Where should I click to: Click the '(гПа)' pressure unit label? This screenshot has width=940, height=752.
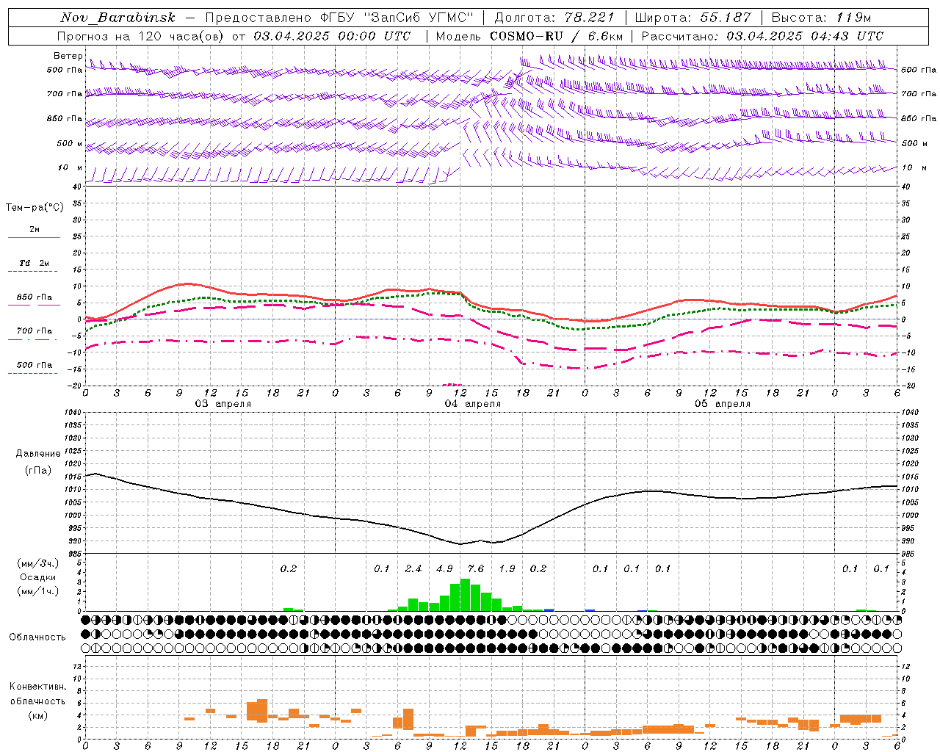(38, 471)
